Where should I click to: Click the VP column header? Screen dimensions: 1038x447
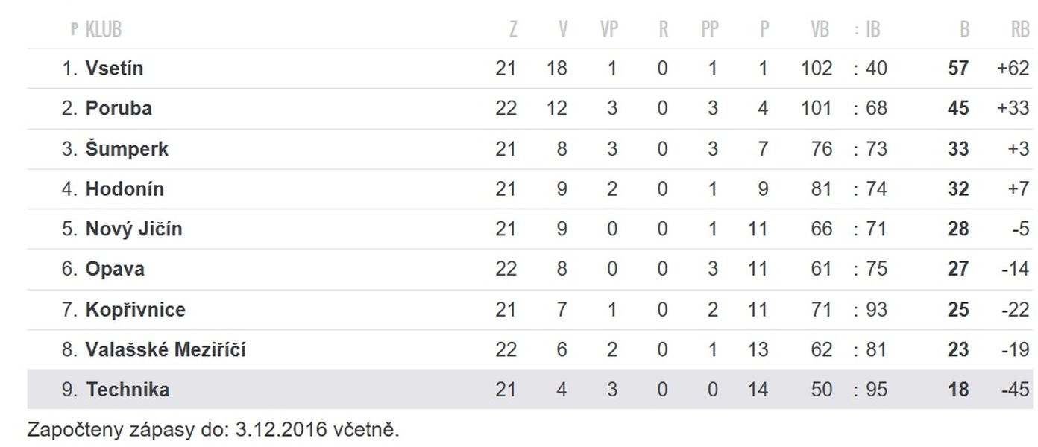(x=609, y=29)
